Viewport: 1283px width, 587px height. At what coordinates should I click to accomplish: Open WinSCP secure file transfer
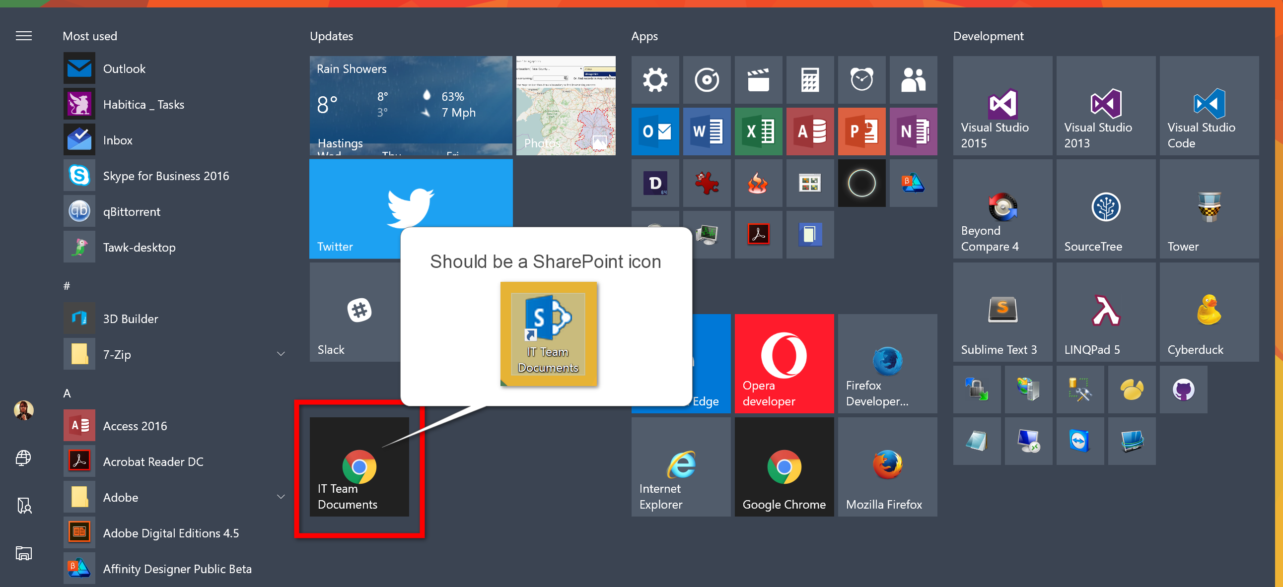tap(977, 390)
